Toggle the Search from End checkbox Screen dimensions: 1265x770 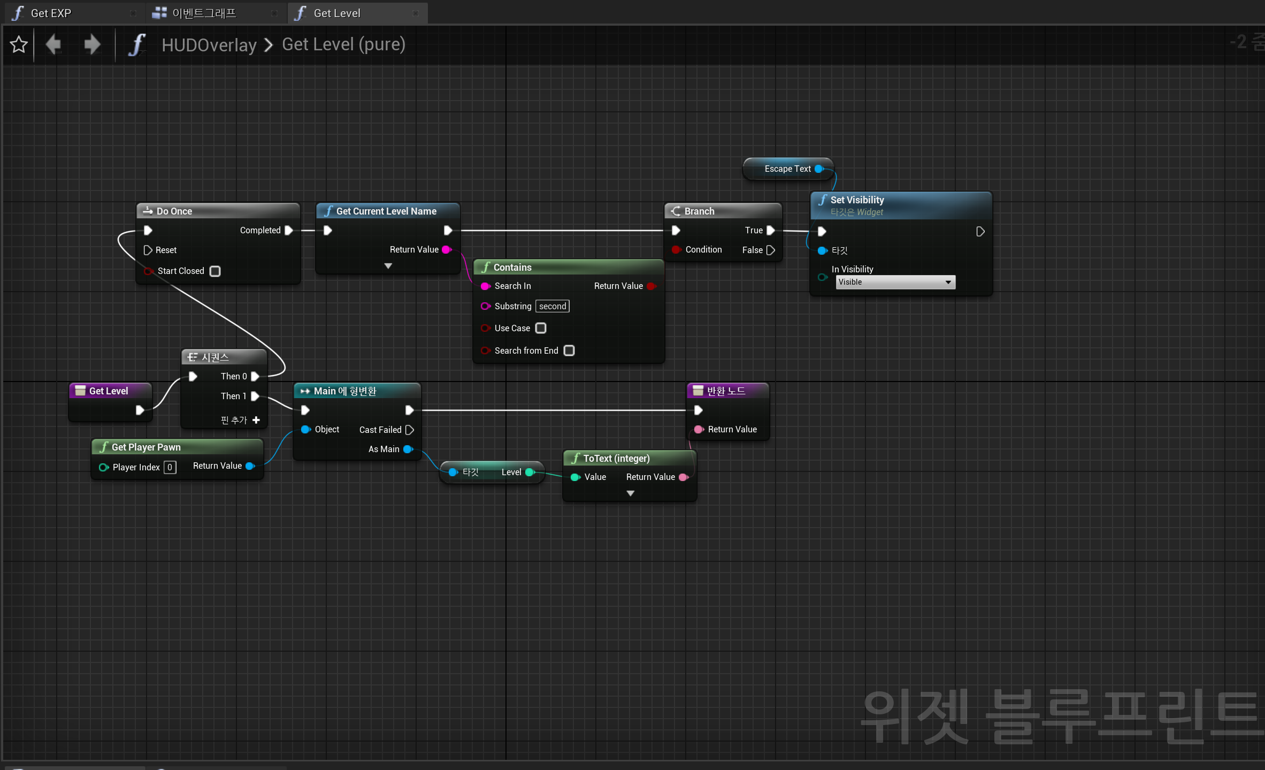569,350
